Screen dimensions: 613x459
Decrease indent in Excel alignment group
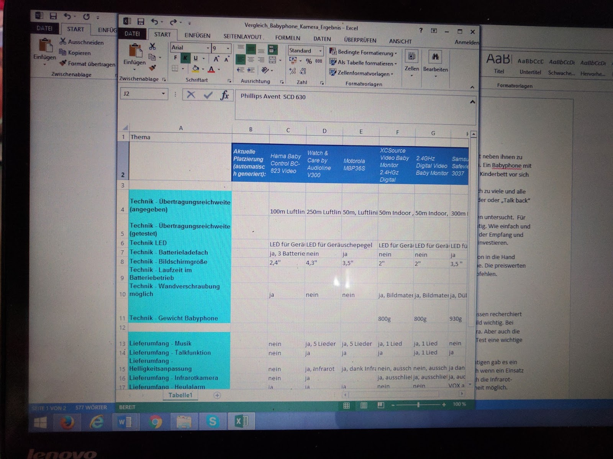click(x=241, y=70)
